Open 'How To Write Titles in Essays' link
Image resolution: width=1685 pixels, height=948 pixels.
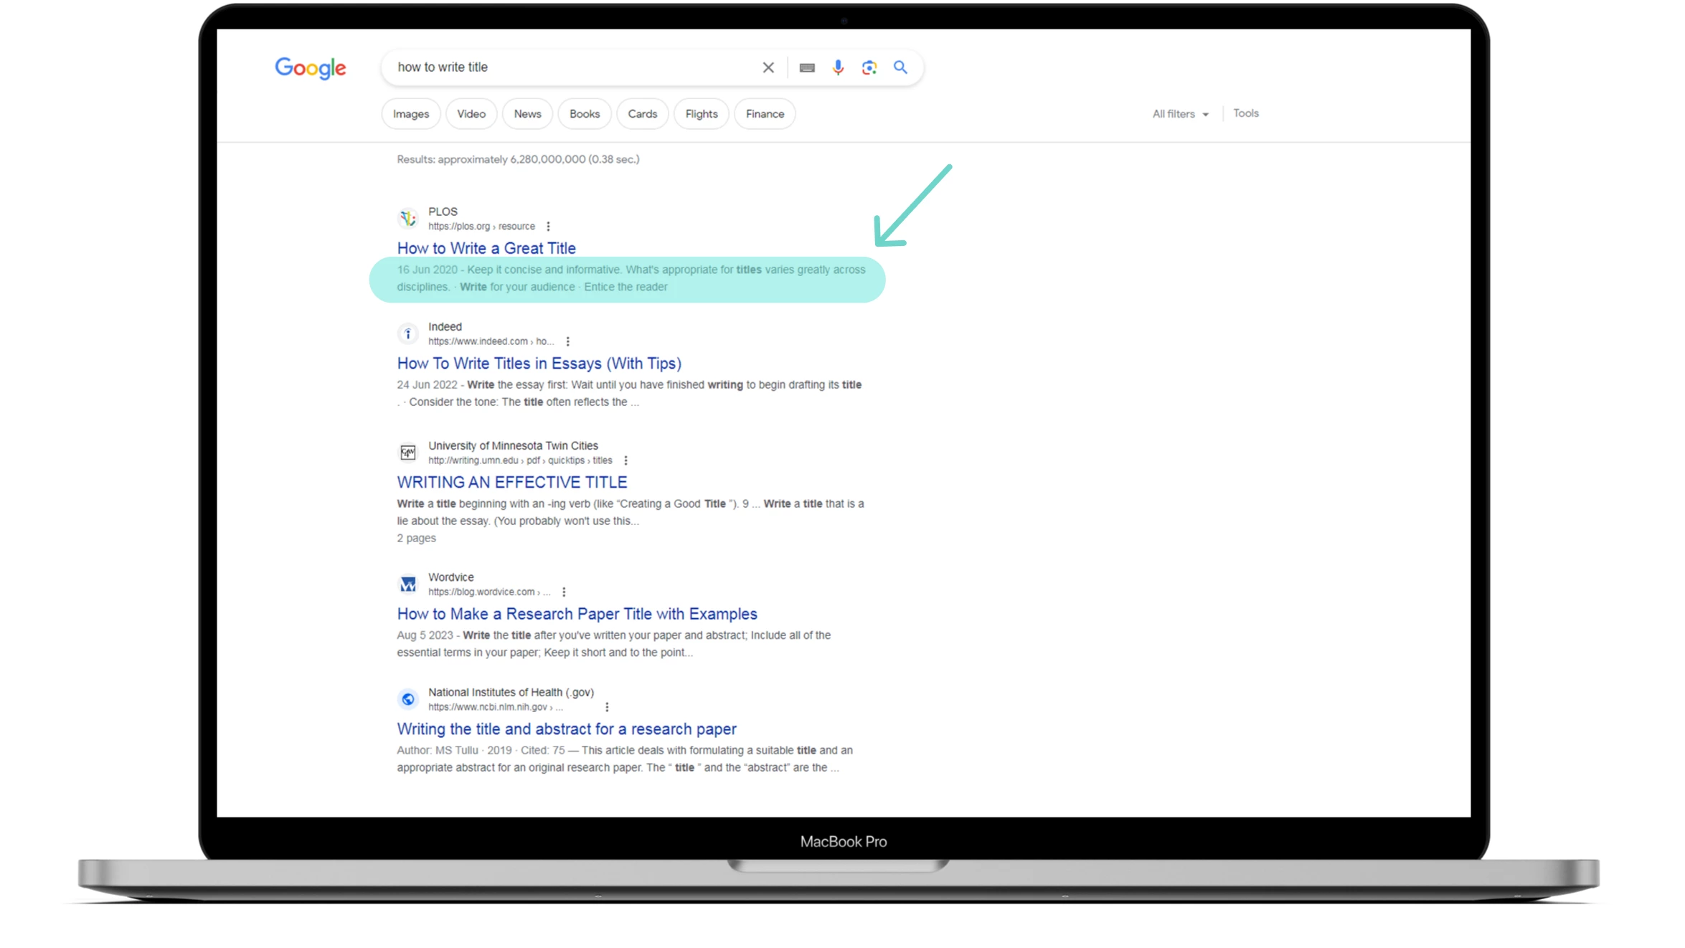[x=539, y=364]
